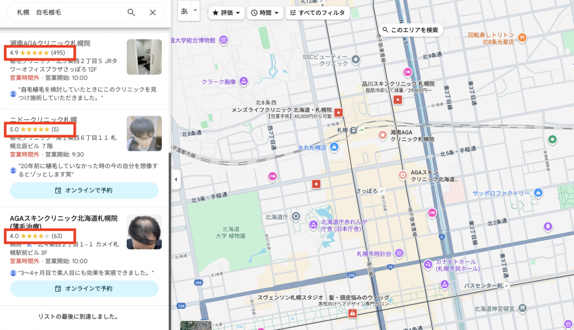574x330 pixels.
Task: Open the 回転寿しトリトン北8条光星店 restaurant pin
Action: point(522,38)
